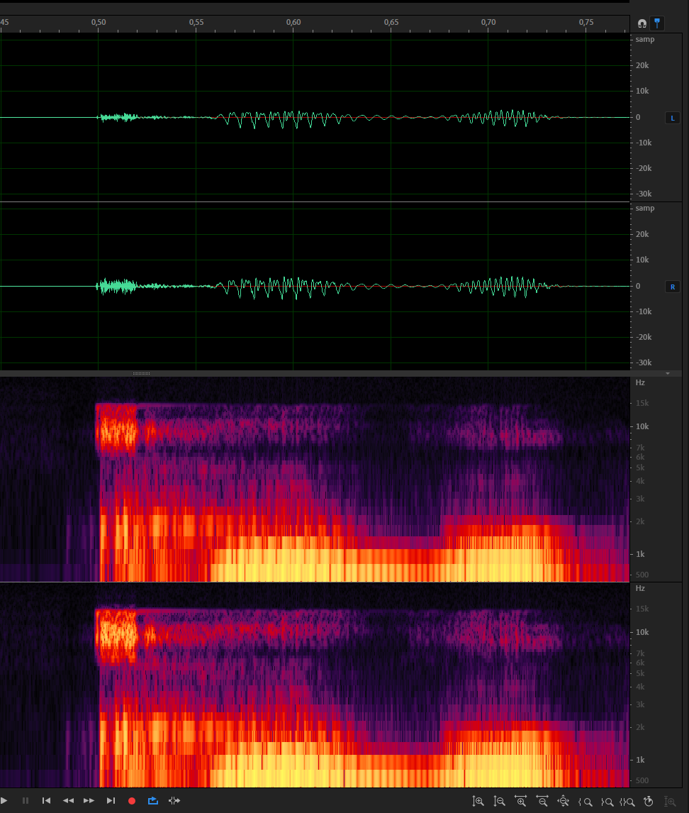Zoom in on the time axis

(x=521, y=802)
